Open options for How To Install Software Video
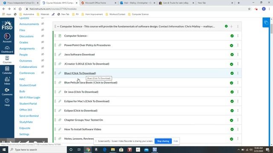 tap(238, 129)
